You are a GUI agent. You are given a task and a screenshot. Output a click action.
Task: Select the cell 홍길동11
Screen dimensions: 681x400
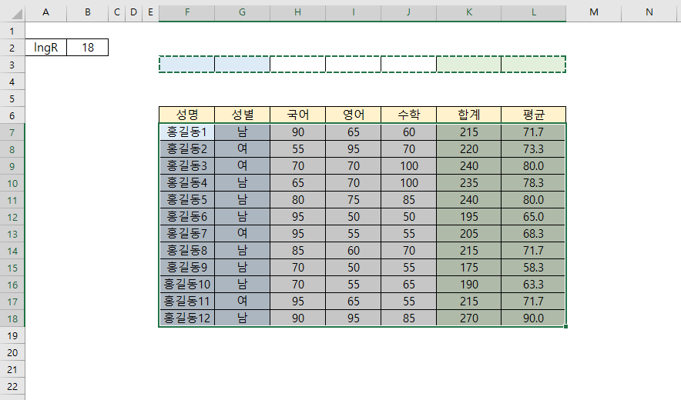click(186, 301)
